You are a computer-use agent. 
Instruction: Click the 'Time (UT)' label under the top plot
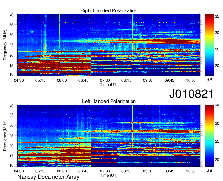coord(109,85)
